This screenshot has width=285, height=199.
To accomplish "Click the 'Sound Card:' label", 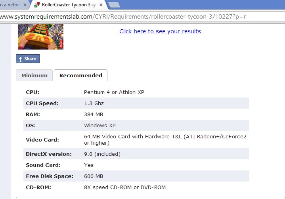I will (43, 165).
